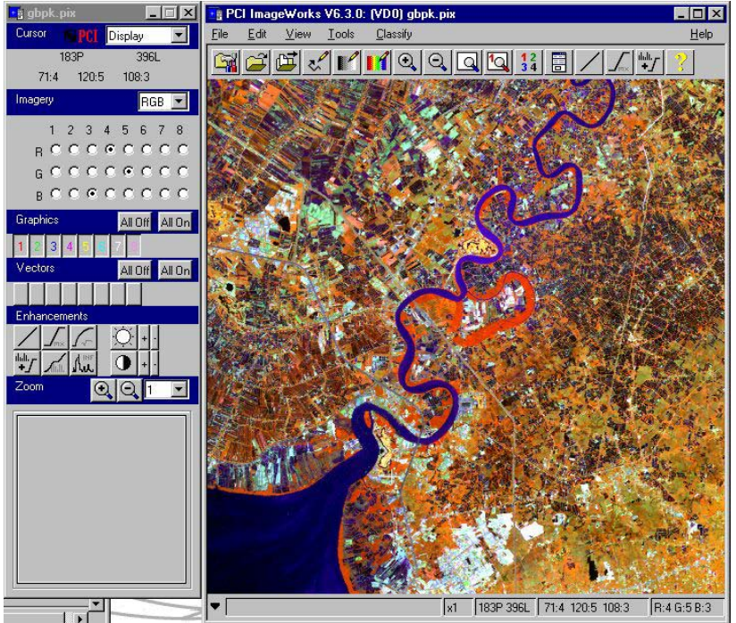Click the red graphics plane 1 swatch

click(21, 245)
